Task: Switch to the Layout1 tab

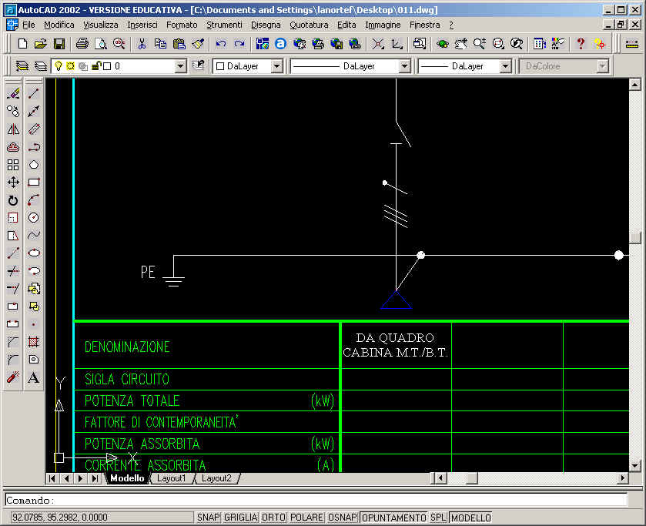Action: click(x=171, y=478)
